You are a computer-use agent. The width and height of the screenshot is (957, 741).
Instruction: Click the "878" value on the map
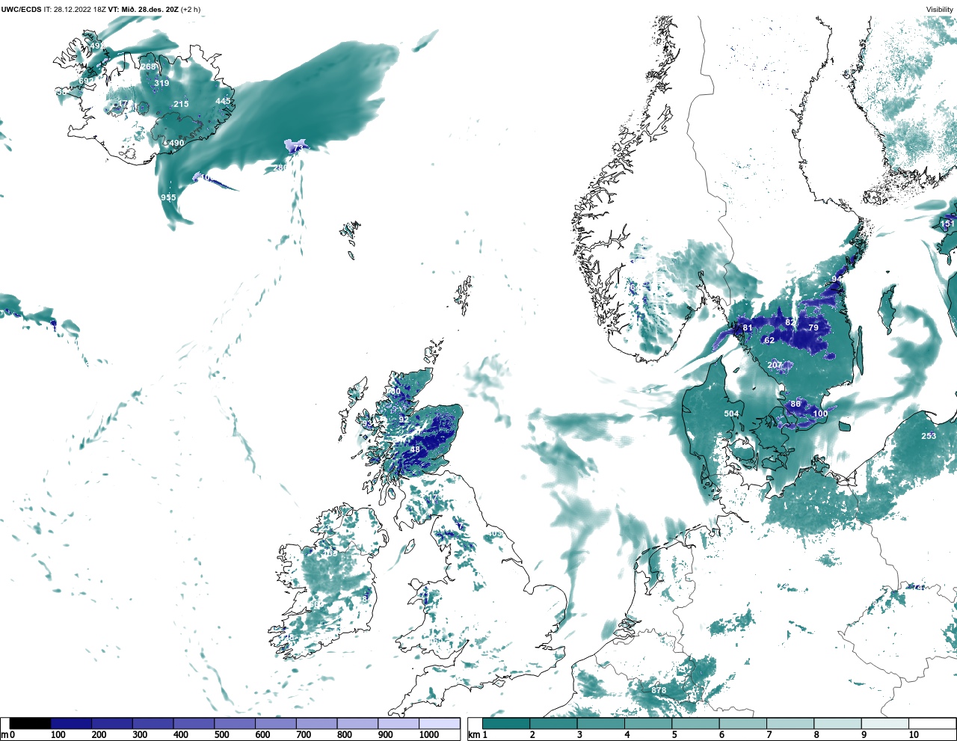click(659, 690)
